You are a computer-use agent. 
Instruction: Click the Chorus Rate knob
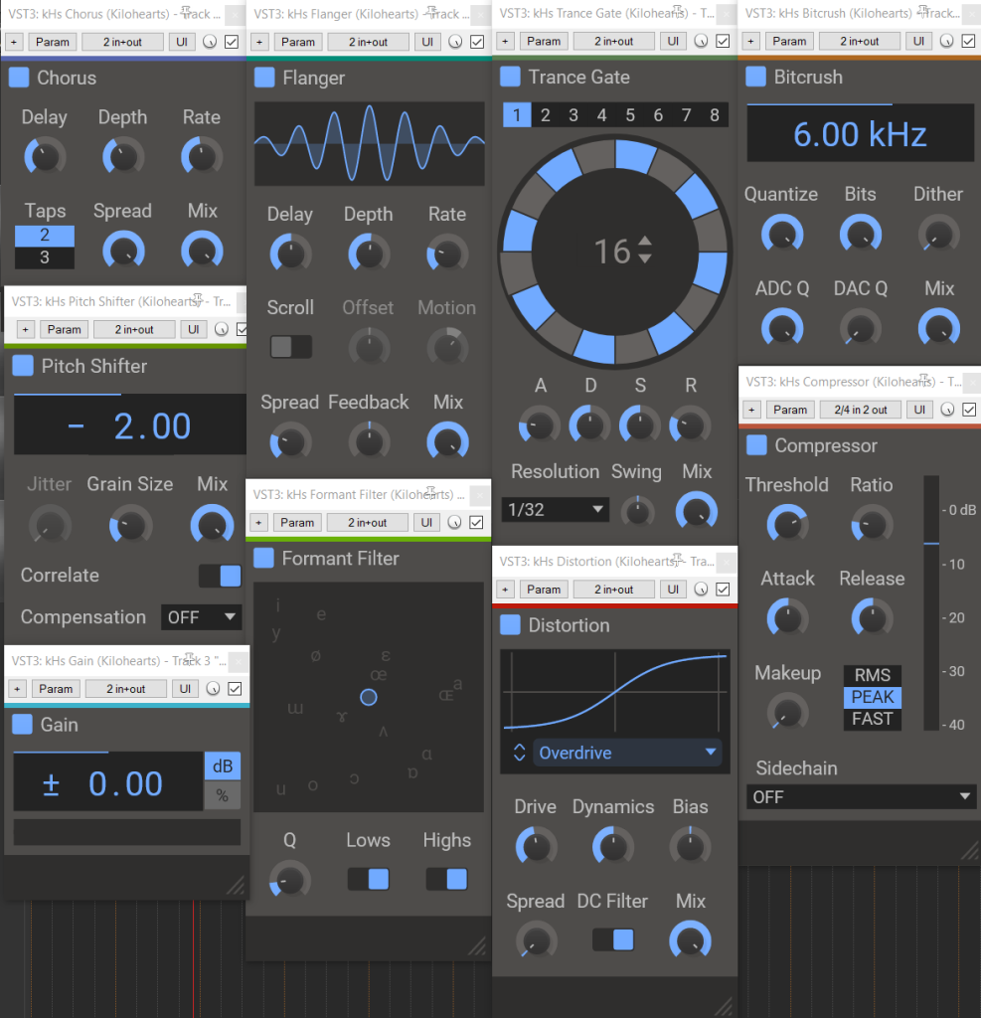pyautogui.click(x=202, y=157)
